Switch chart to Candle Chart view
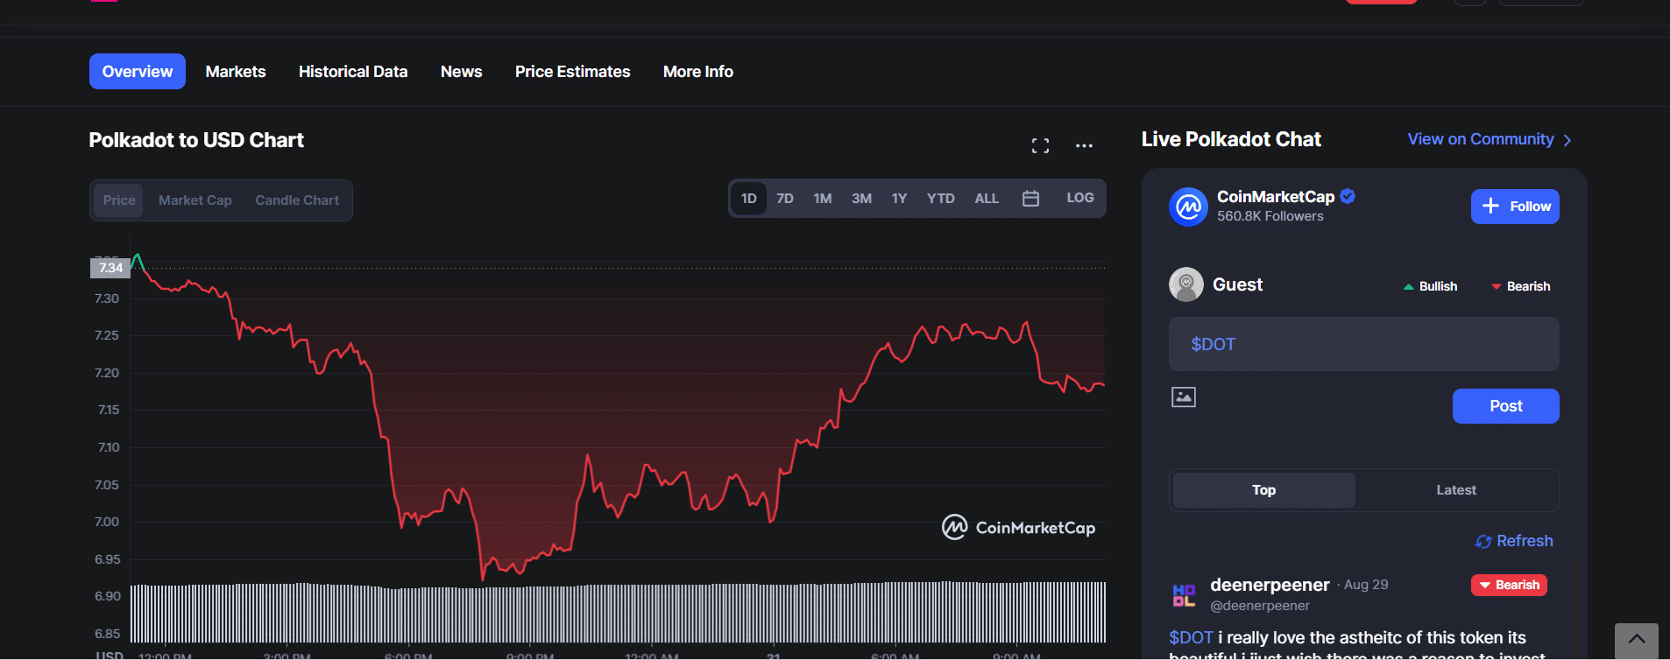Screen dimensions: 1670x660 click(x=297, y=200)
